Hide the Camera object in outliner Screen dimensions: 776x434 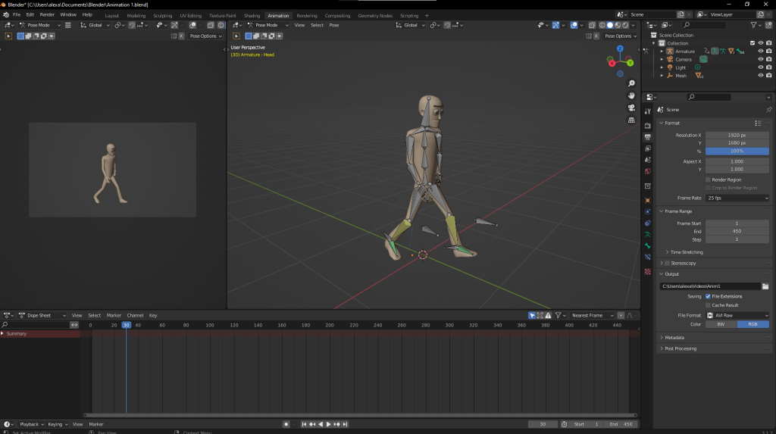pyautogui.click(x=760, y=59)
